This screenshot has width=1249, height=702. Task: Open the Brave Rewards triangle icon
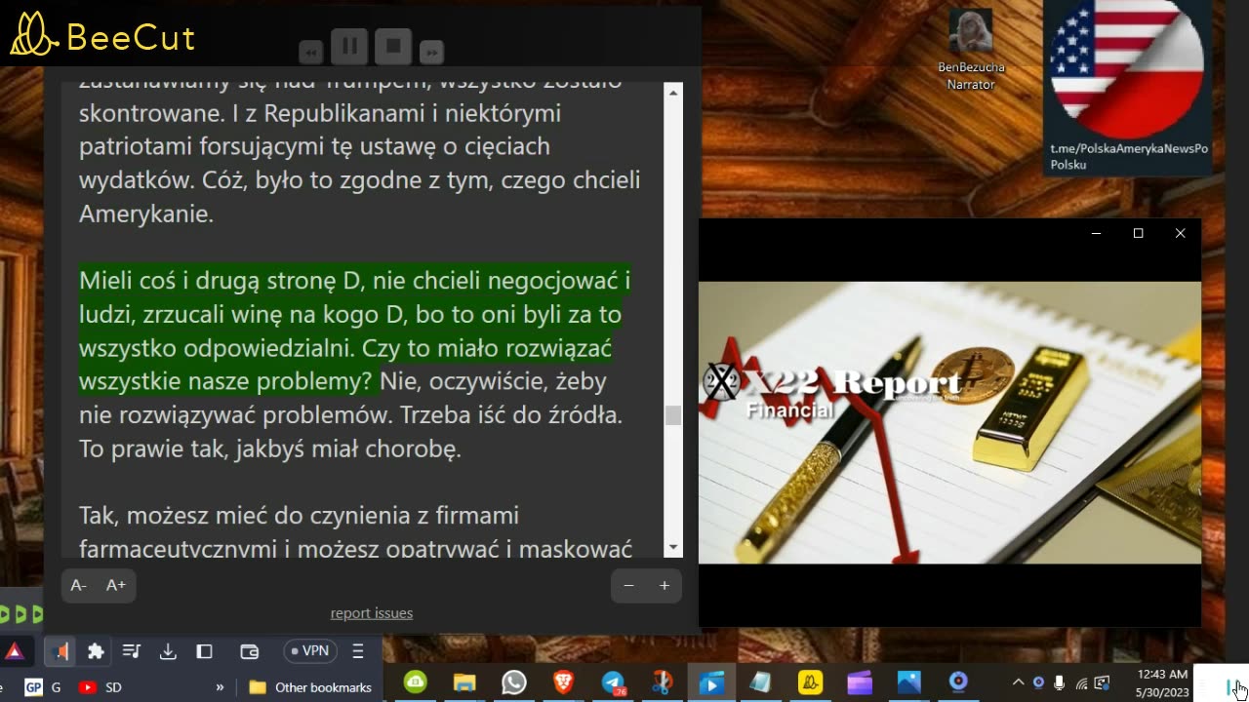(x=16, y=651)
